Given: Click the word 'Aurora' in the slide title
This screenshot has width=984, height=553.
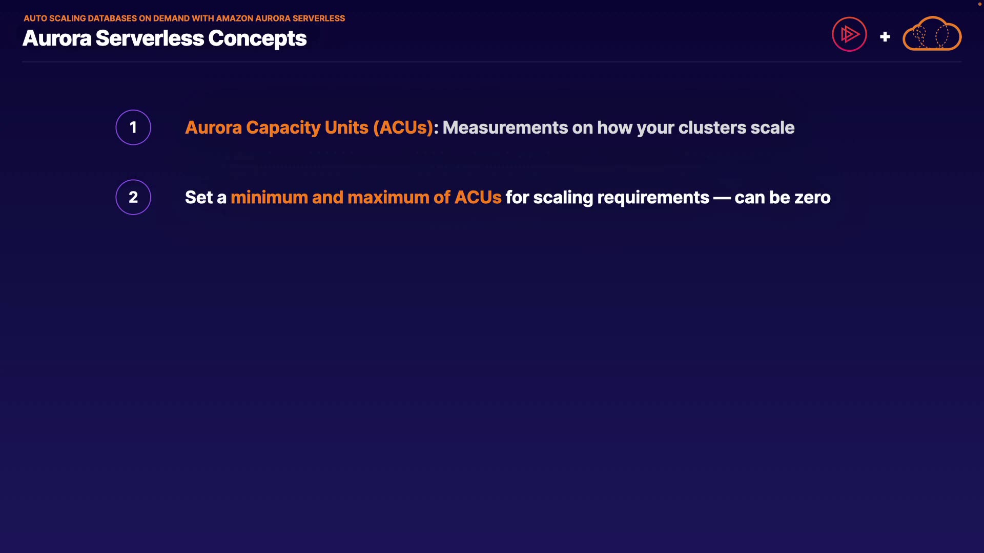Looking at the screenshot, I should (57, 38).
